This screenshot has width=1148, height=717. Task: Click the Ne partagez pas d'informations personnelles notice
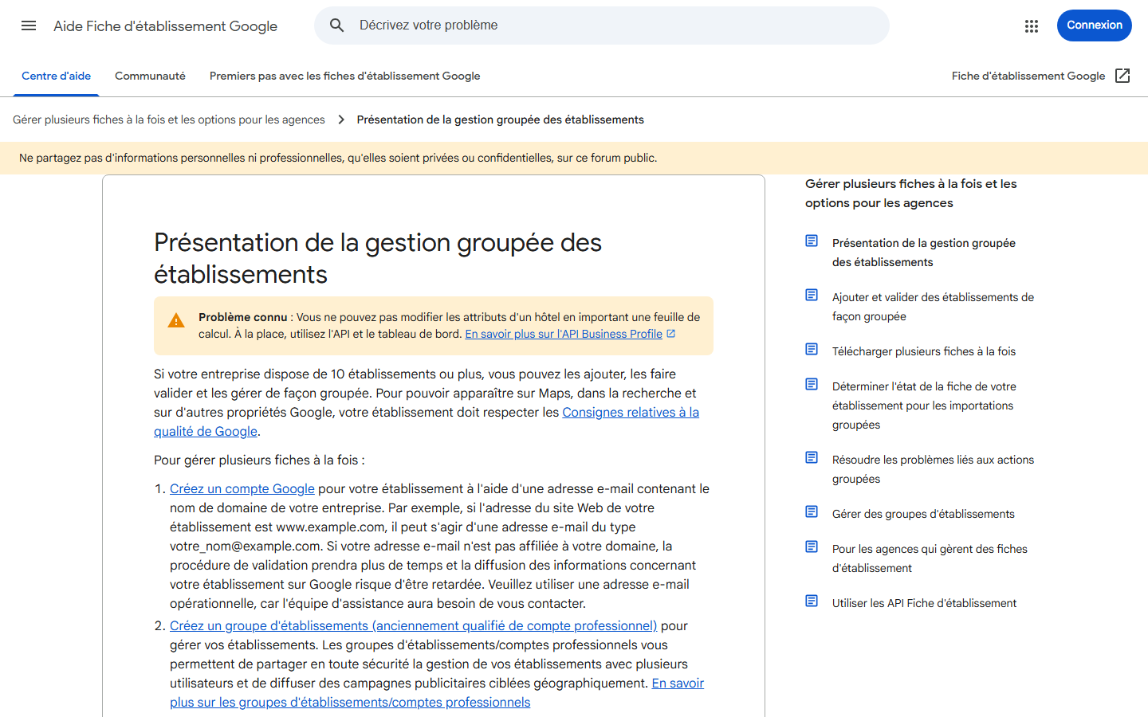click(x=338, y=158)
